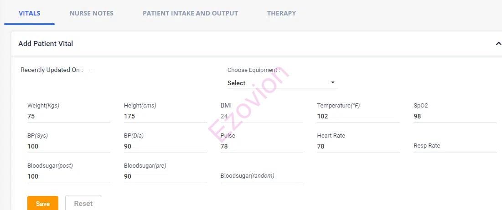
Task: Open the Choose Equipment dropdown
Action: pos(282,83)
